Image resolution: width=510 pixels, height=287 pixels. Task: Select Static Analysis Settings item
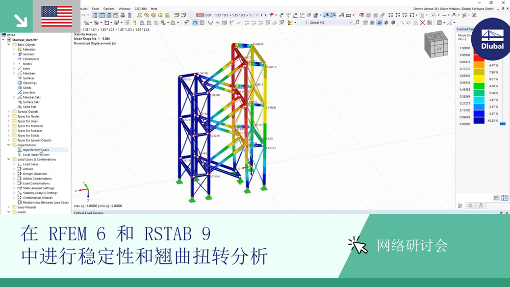click(38, 188)
